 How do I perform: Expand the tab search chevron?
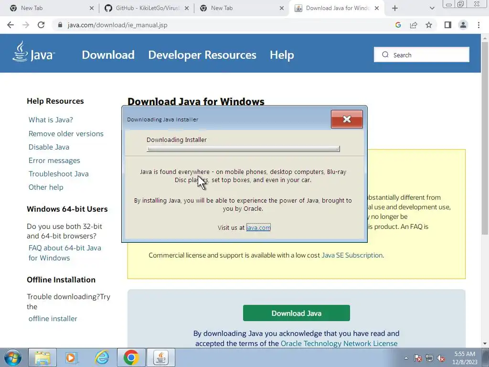tap(432, 8)
